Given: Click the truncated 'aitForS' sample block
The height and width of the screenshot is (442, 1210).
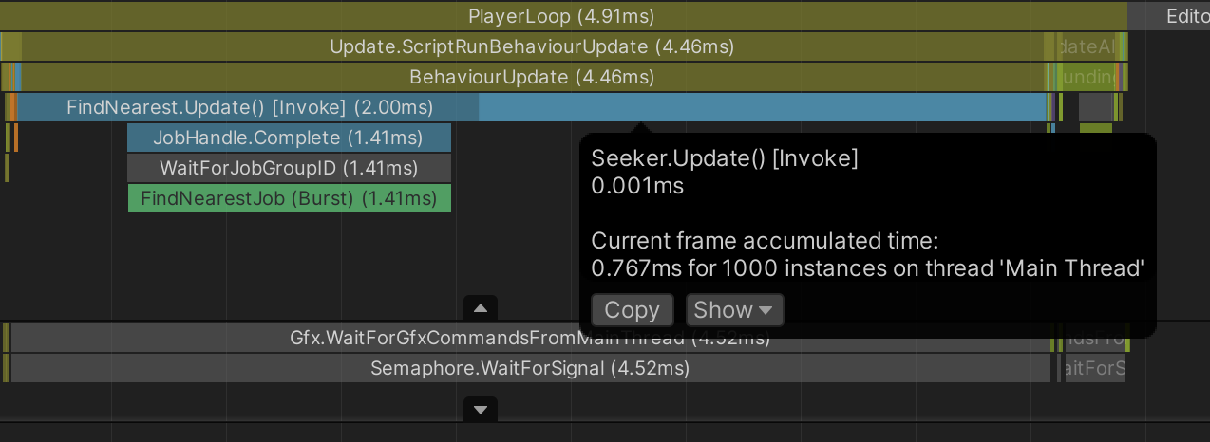Looking at the screenshot, I should tap(1093, 368).
